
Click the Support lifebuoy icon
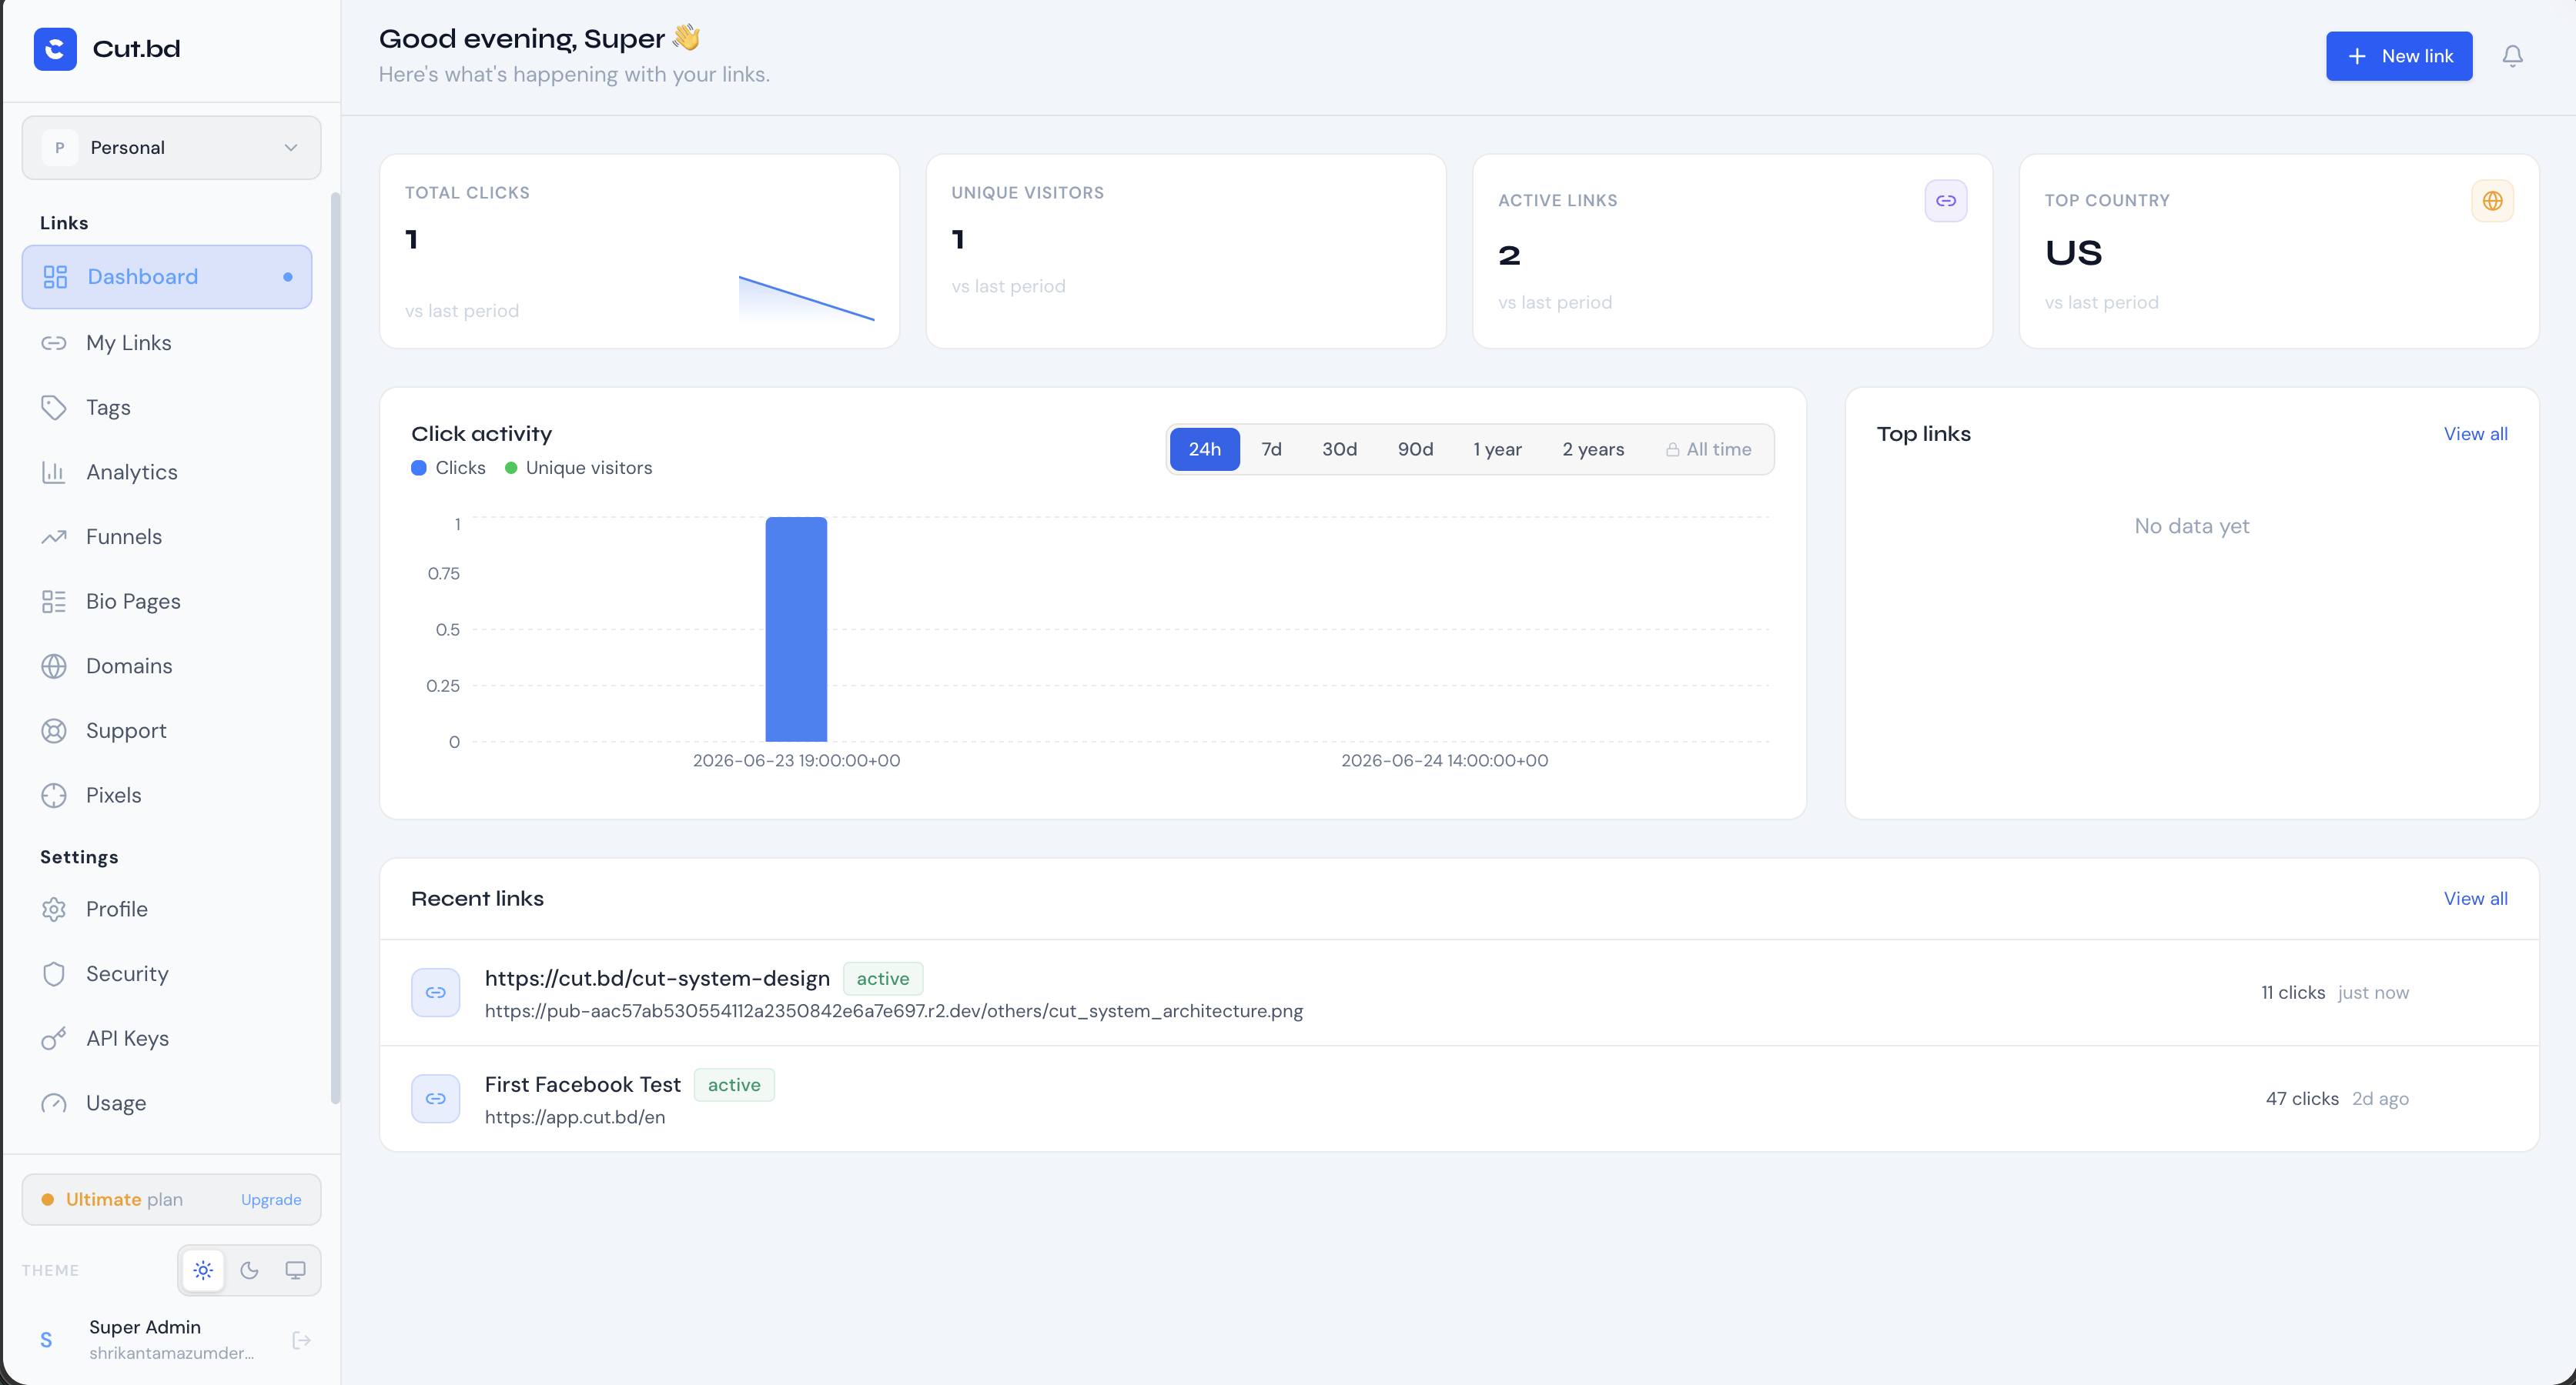(x=54, y=730)
